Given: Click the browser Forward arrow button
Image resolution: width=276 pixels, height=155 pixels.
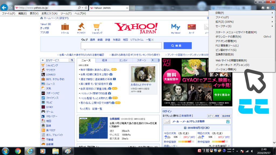Looking at the screenshot, I should tap(11, 8).
